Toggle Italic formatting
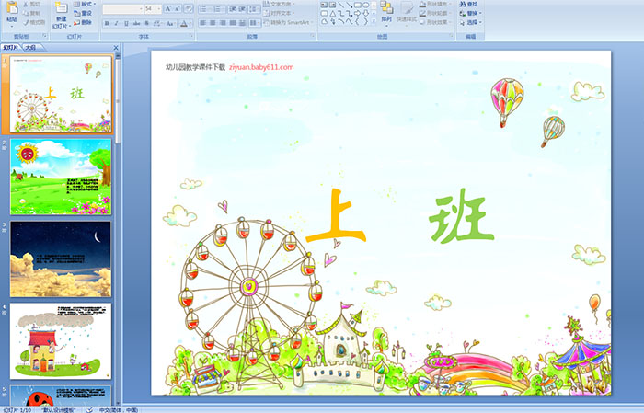The height and width of the screenshot is (413, 644). 114,22
